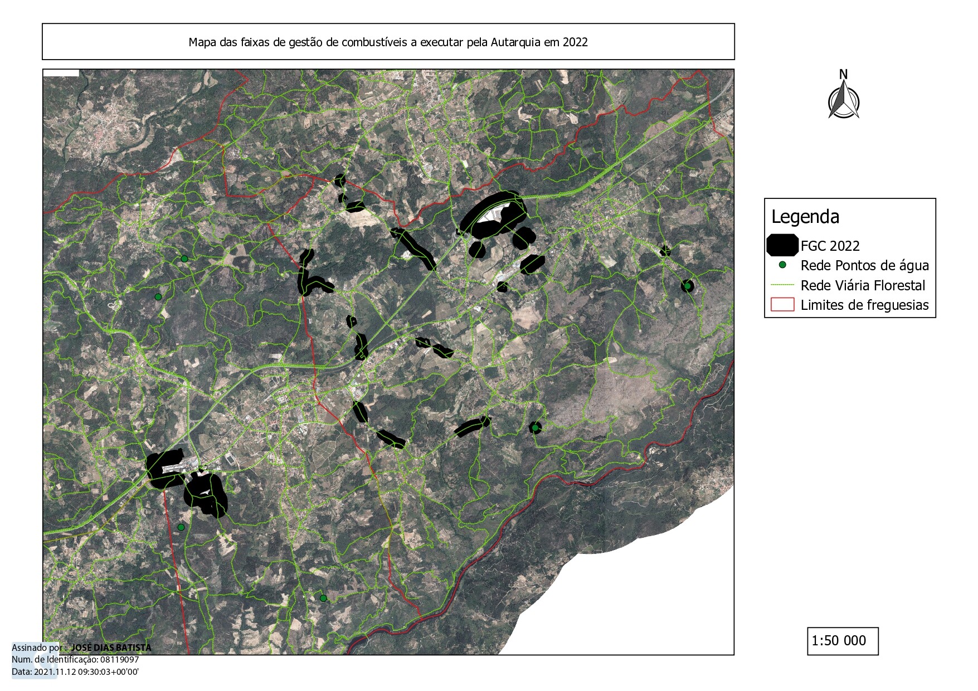This screenshot has height=691, width=978.
Task: Select the 'Limites de freguesias' legend label
Action: [864, 305]
